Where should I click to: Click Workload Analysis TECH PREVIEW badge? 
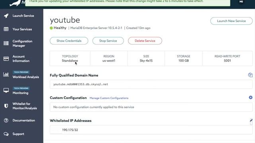[x=21, y=72]
